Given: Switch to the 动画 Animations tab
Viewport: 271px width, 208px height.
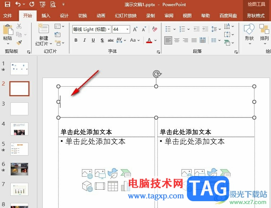Looking at the screenshot, I should [x=101, y=16].
